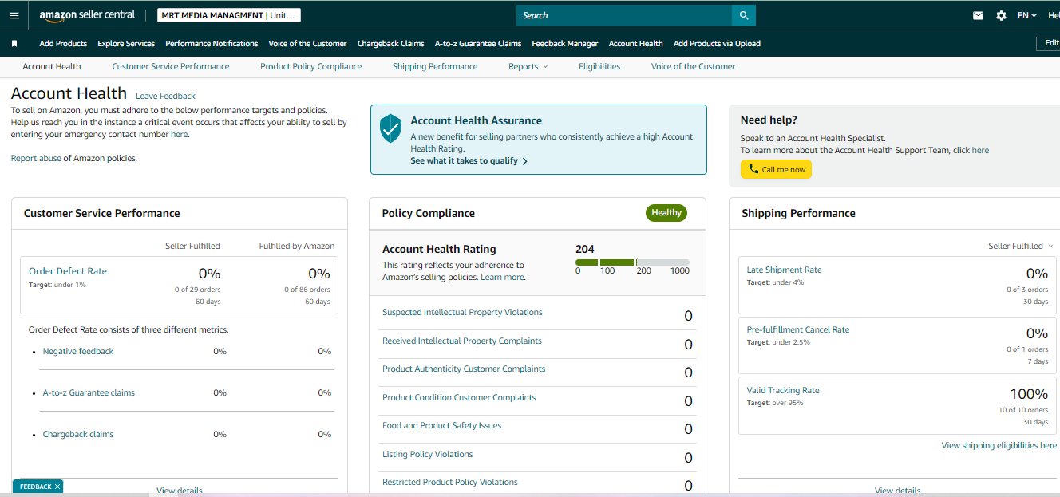1060x497 pixels.
Task: Open Add Products via Upload shortcut
Action: coord(717,44)
